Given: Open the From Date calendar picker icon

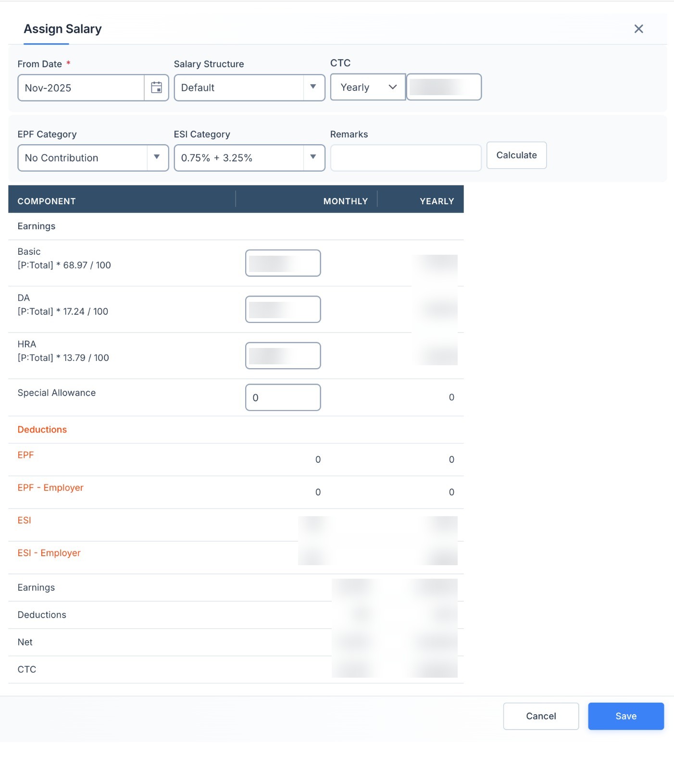Looking at the screenshot, I should [156, 87].
